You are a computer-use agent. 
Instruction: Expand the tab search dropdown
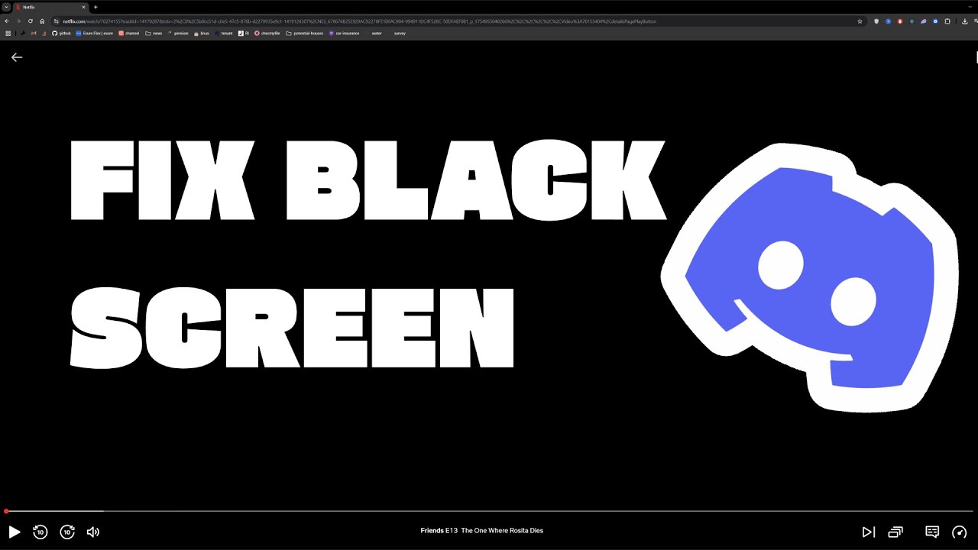point(6,7)
